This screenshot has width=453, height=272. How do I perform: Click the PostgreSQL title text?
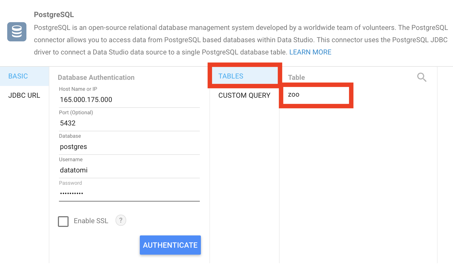54,15
